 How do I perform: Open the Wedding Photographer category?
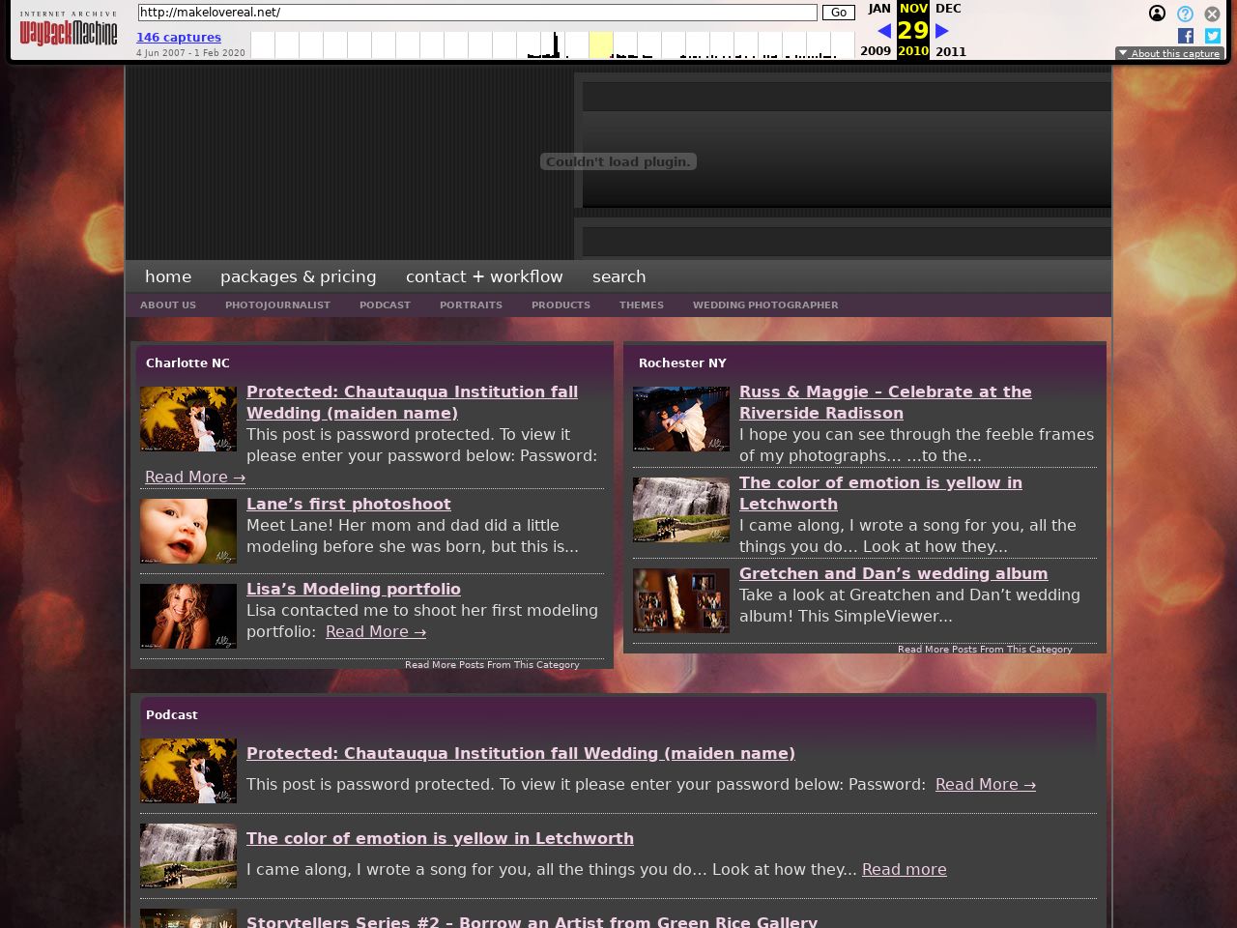(765, 305)
